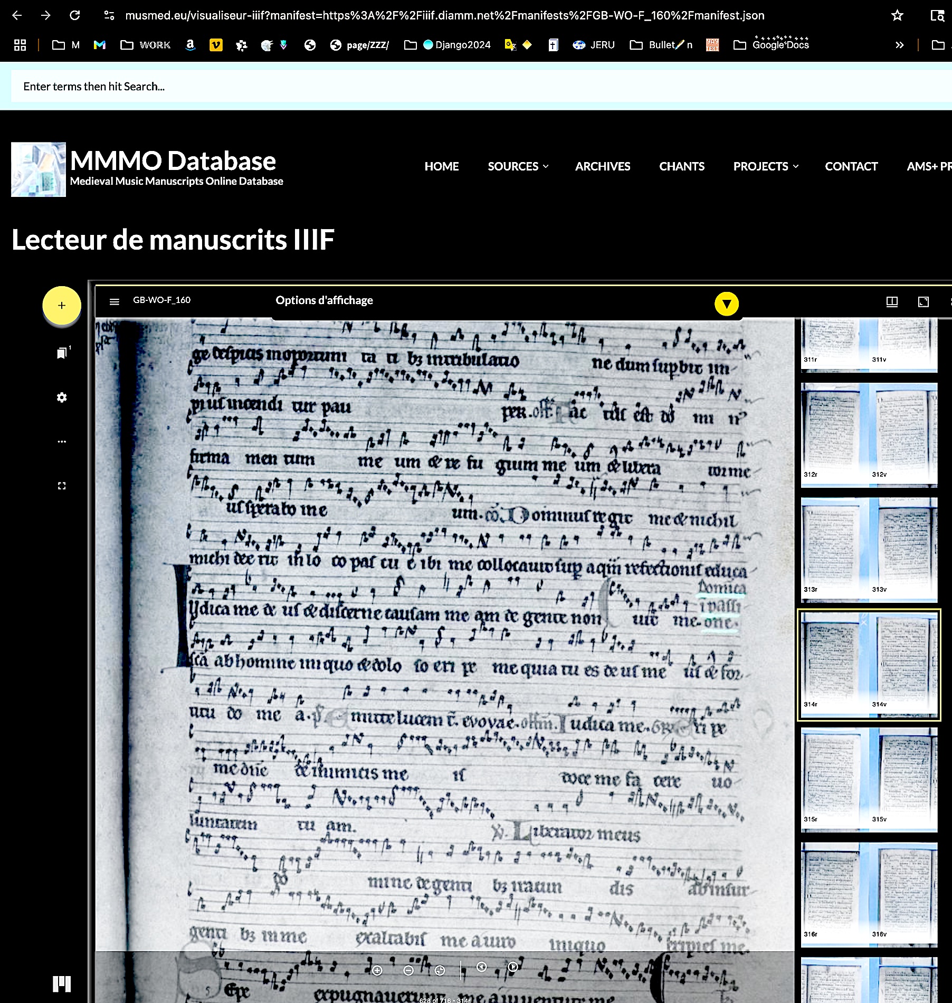Open the browser apps grid shortcut

click(x=20, y=45)
